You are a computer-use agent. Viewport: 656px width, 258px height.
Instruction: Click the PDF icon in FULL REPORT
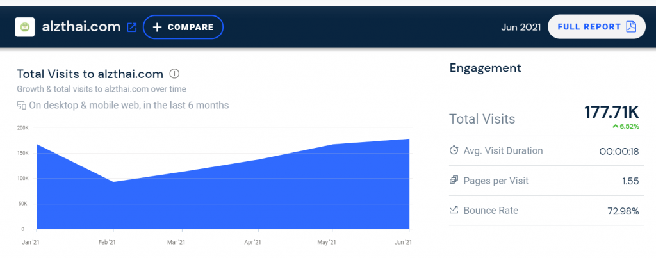tap(631, 27)
